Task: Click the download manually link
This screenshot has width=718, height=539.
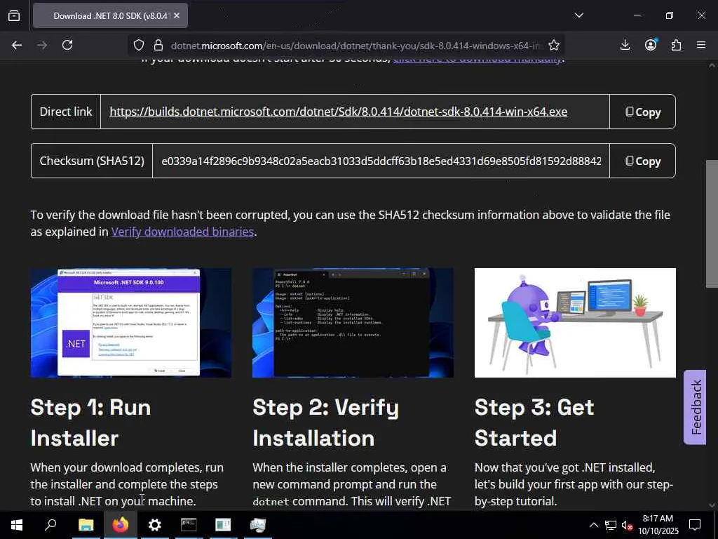Action: (x=477, y=60)
